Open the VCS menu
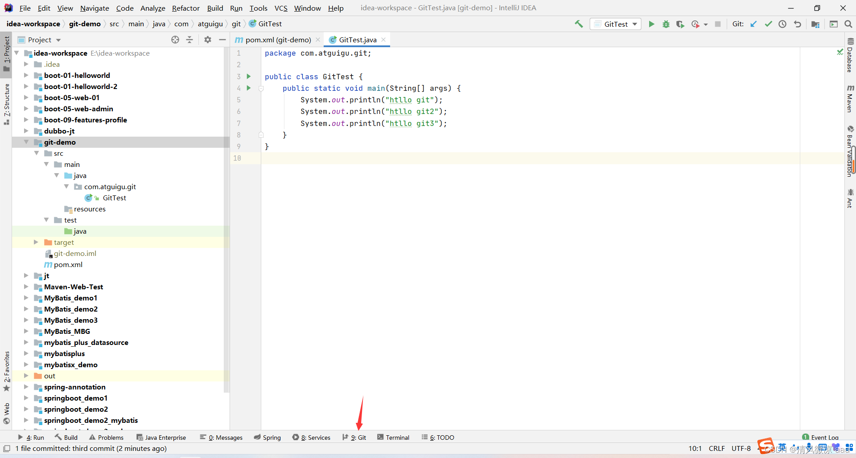This screenshot has width=856, height=458. pyautogui.click(x=281, y=8)
